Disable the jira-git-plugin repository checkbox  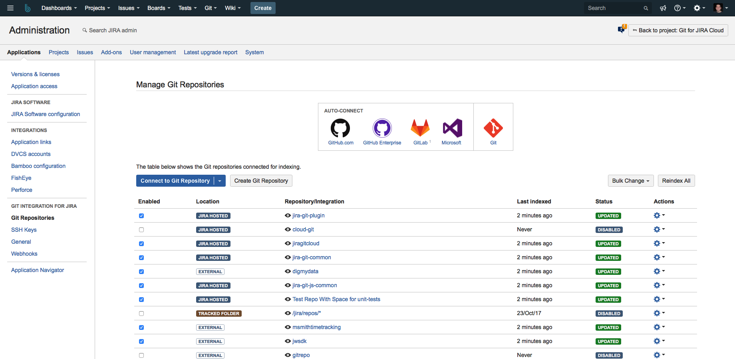point(141,216)
